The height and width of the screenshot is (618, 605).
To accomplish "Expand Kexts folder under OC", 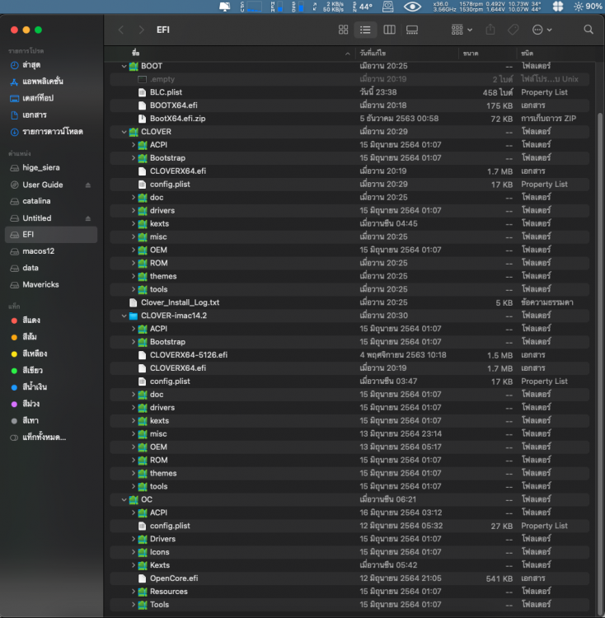I will coord(134,565).
